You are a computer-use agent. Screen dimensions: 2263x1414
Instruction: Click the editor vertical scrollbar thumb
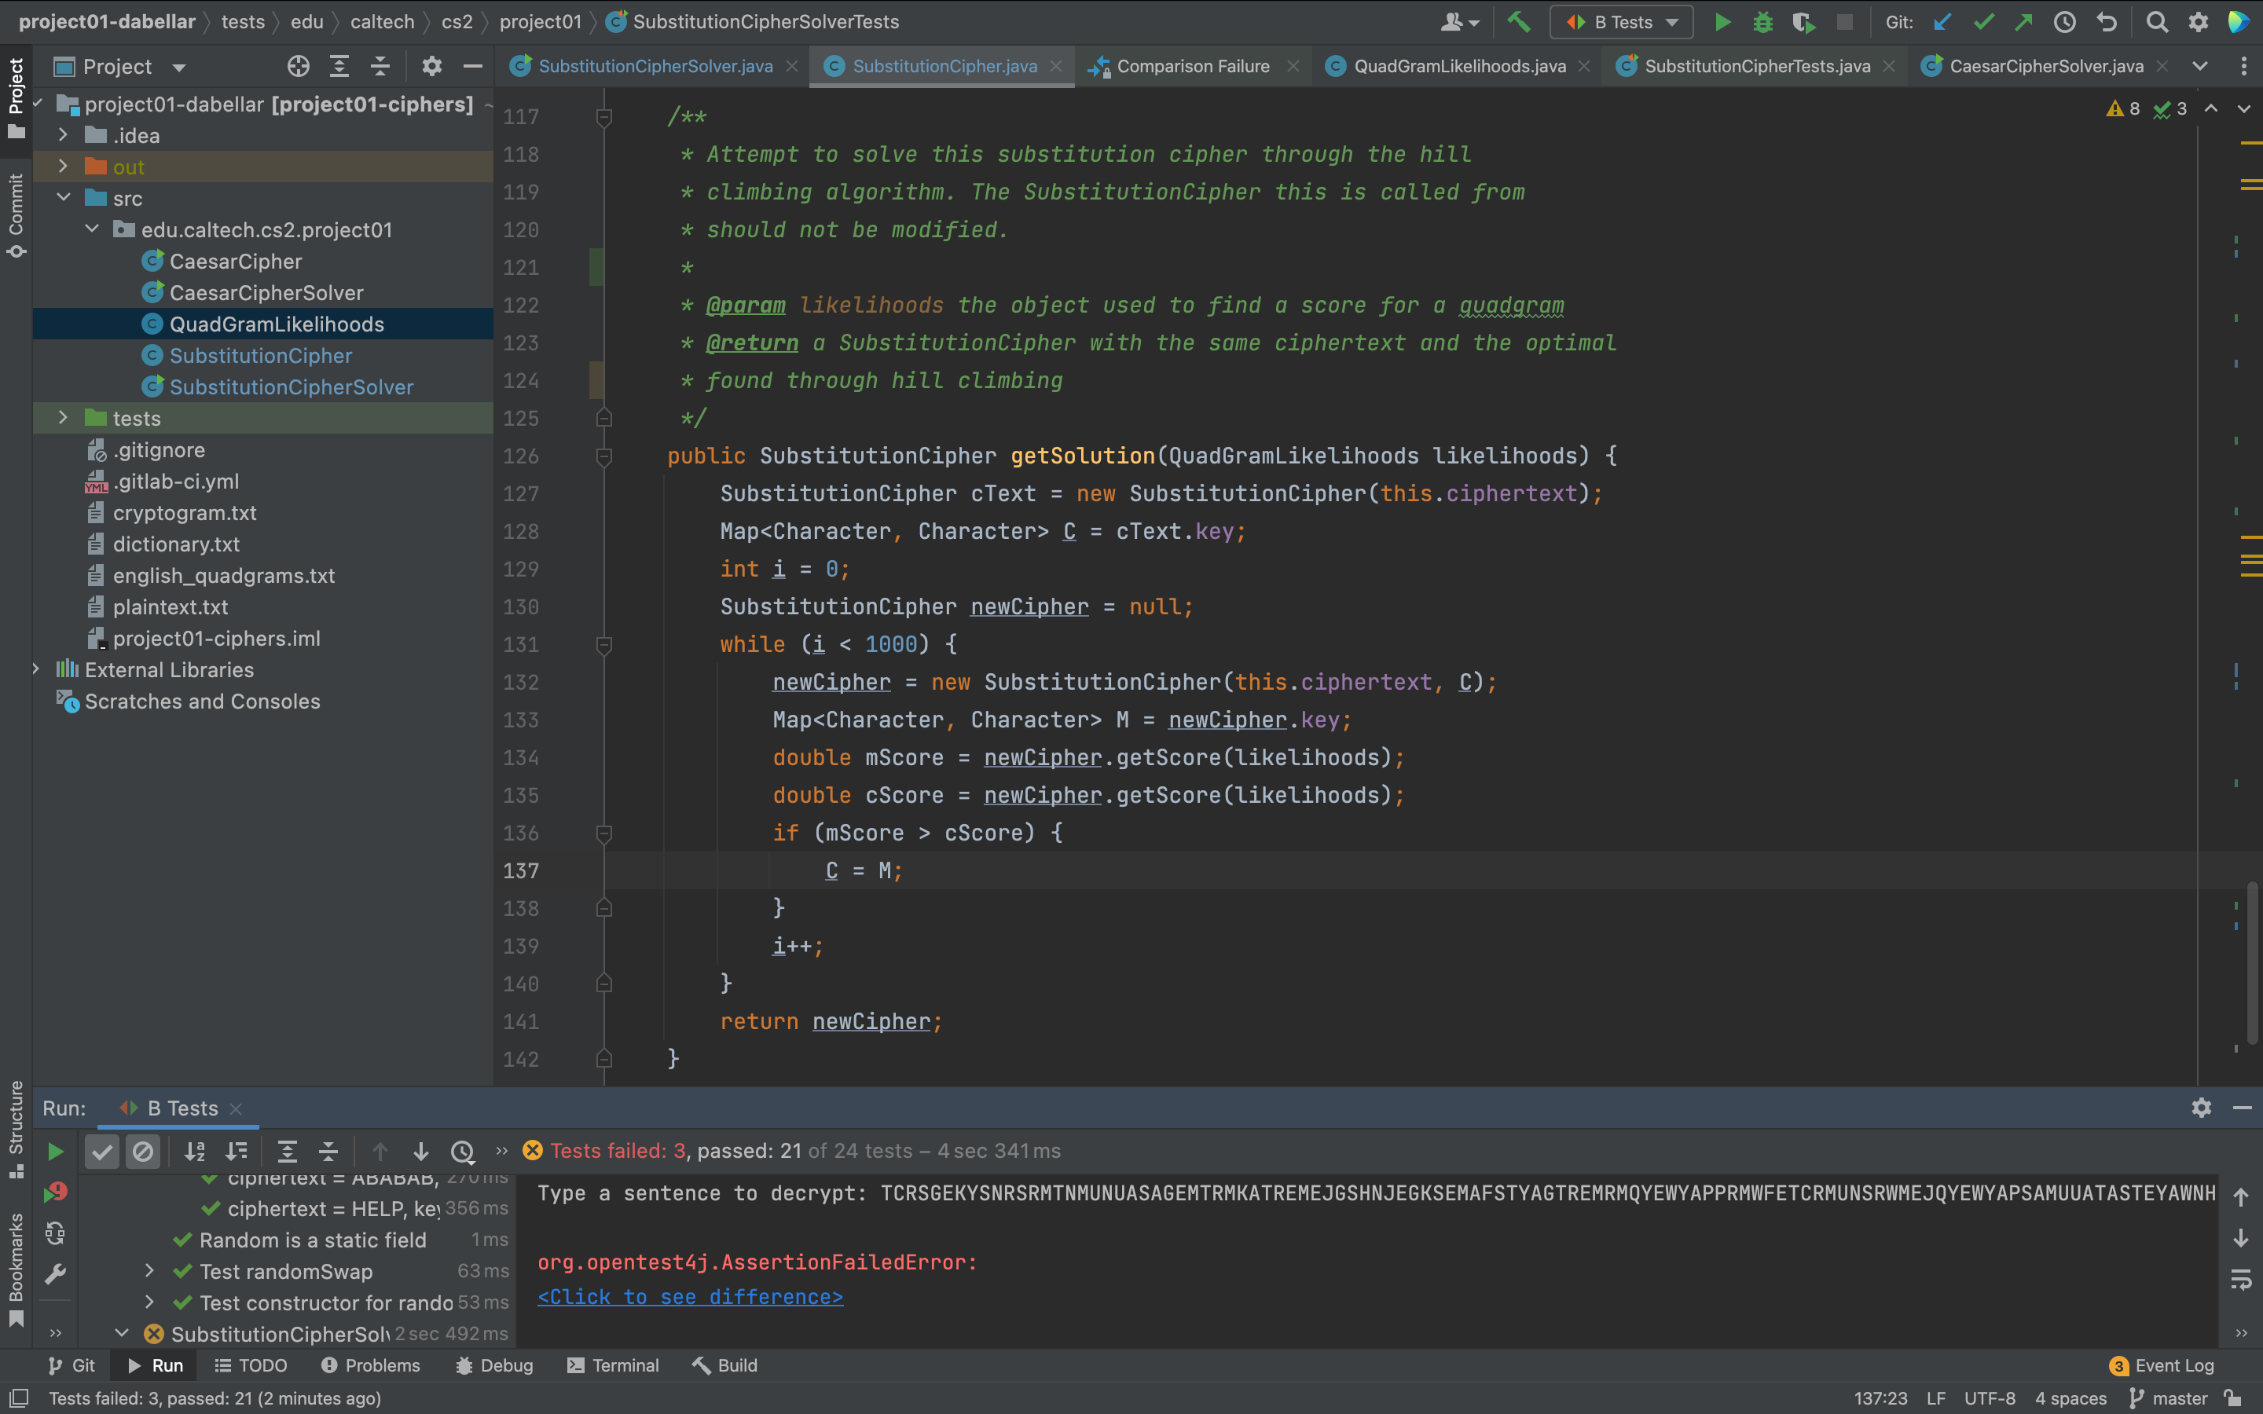(2252, 963)
